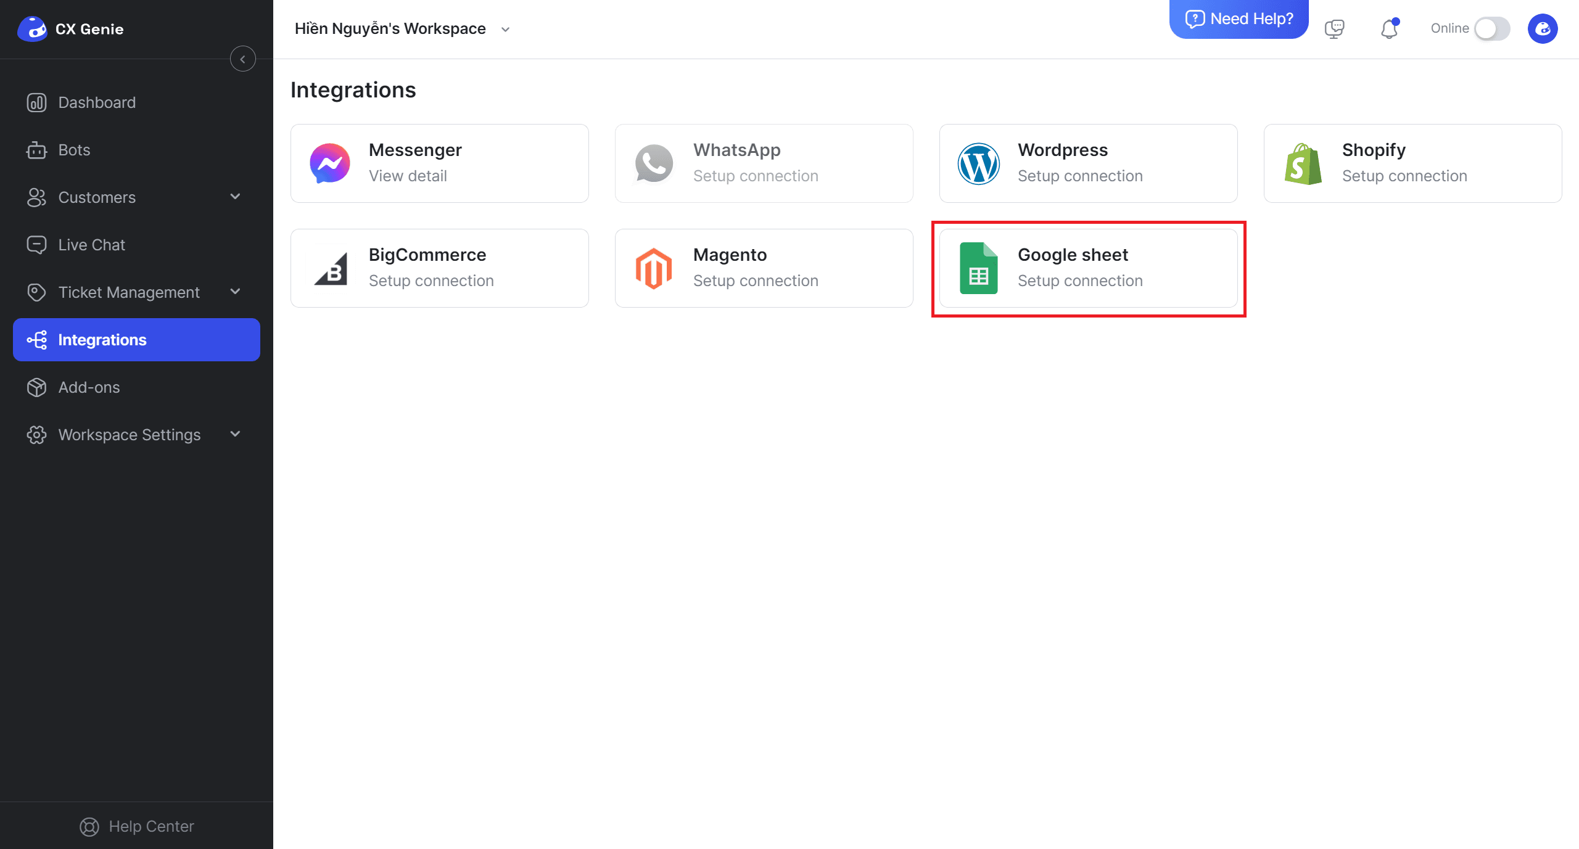The height and width of the screenshot is (849, 1579).
Task: Click the Dashboard chart icon
Action: click(x=36, y=102)
